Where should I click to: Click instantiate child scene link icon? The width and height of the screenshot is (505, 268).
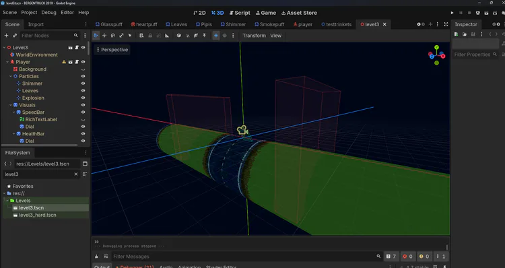click(x=15, y=36)
